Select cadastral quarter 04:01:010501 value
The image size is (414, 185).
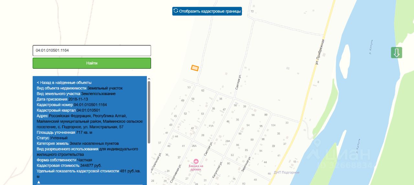pyautogui.click(x=88, y=110)
